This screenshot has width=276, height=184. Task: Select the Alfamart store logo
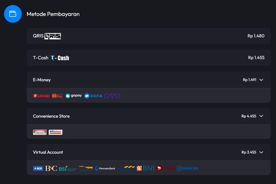(56, 132)
